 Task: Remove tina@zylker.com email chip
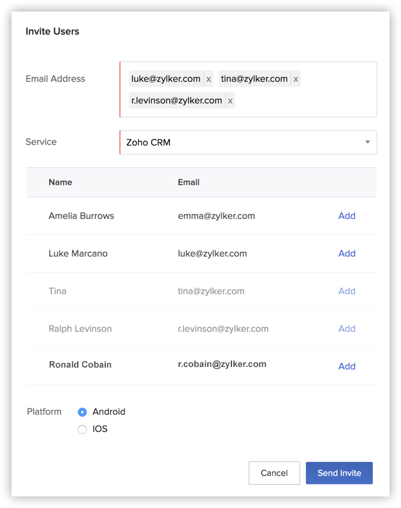[x=296, y=80]
